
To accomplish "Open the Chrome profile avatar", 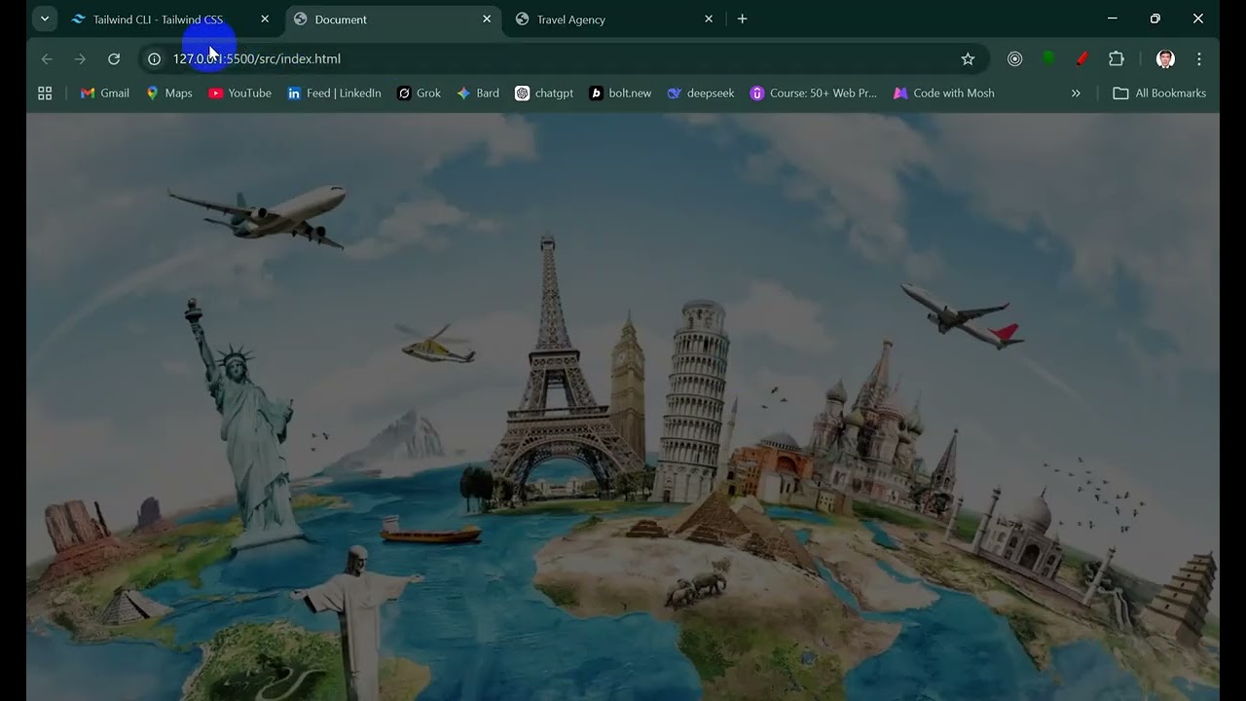I will [1165, 59].
